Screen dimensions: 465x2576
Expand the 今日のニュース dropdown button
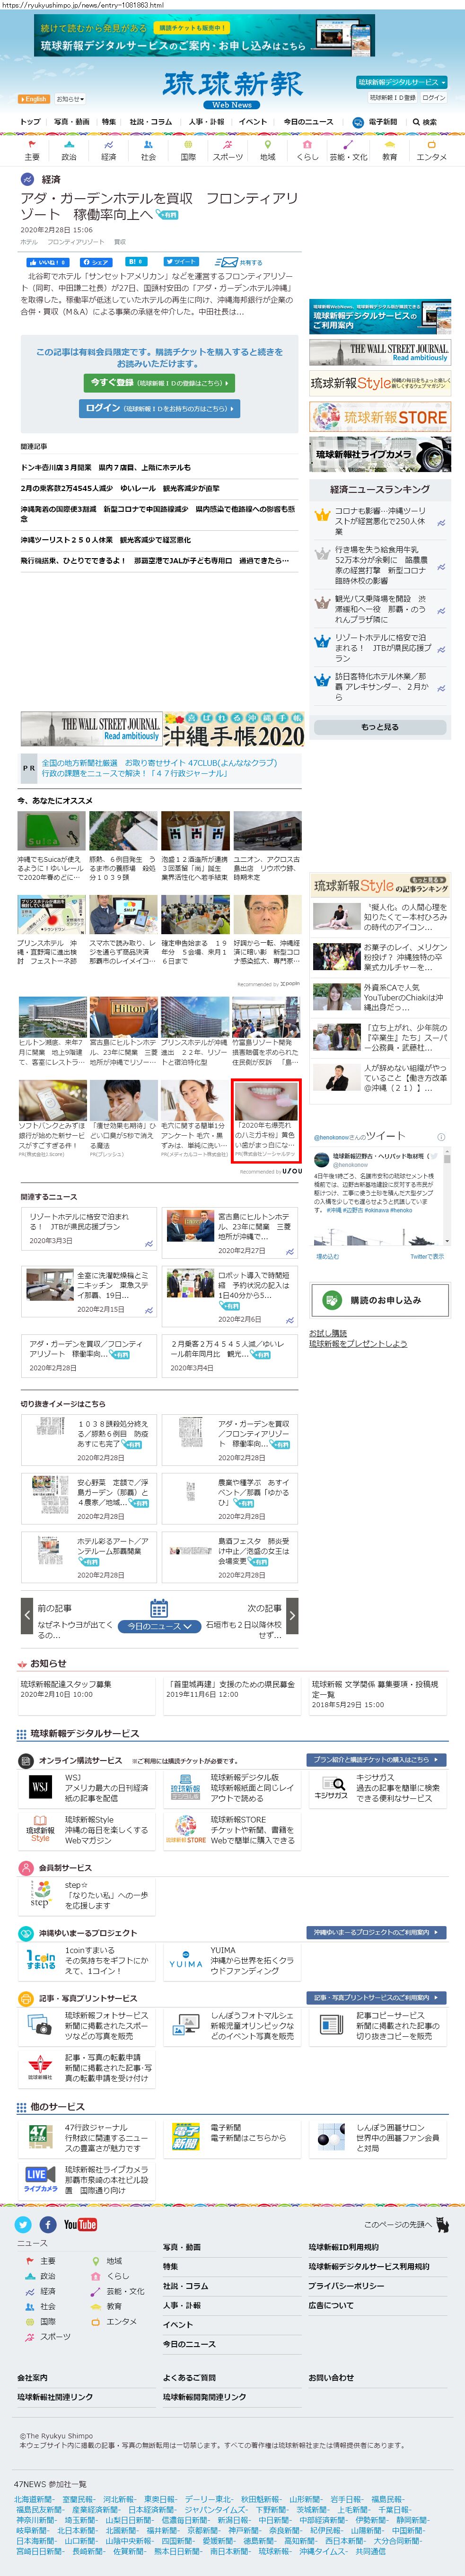158,1626
